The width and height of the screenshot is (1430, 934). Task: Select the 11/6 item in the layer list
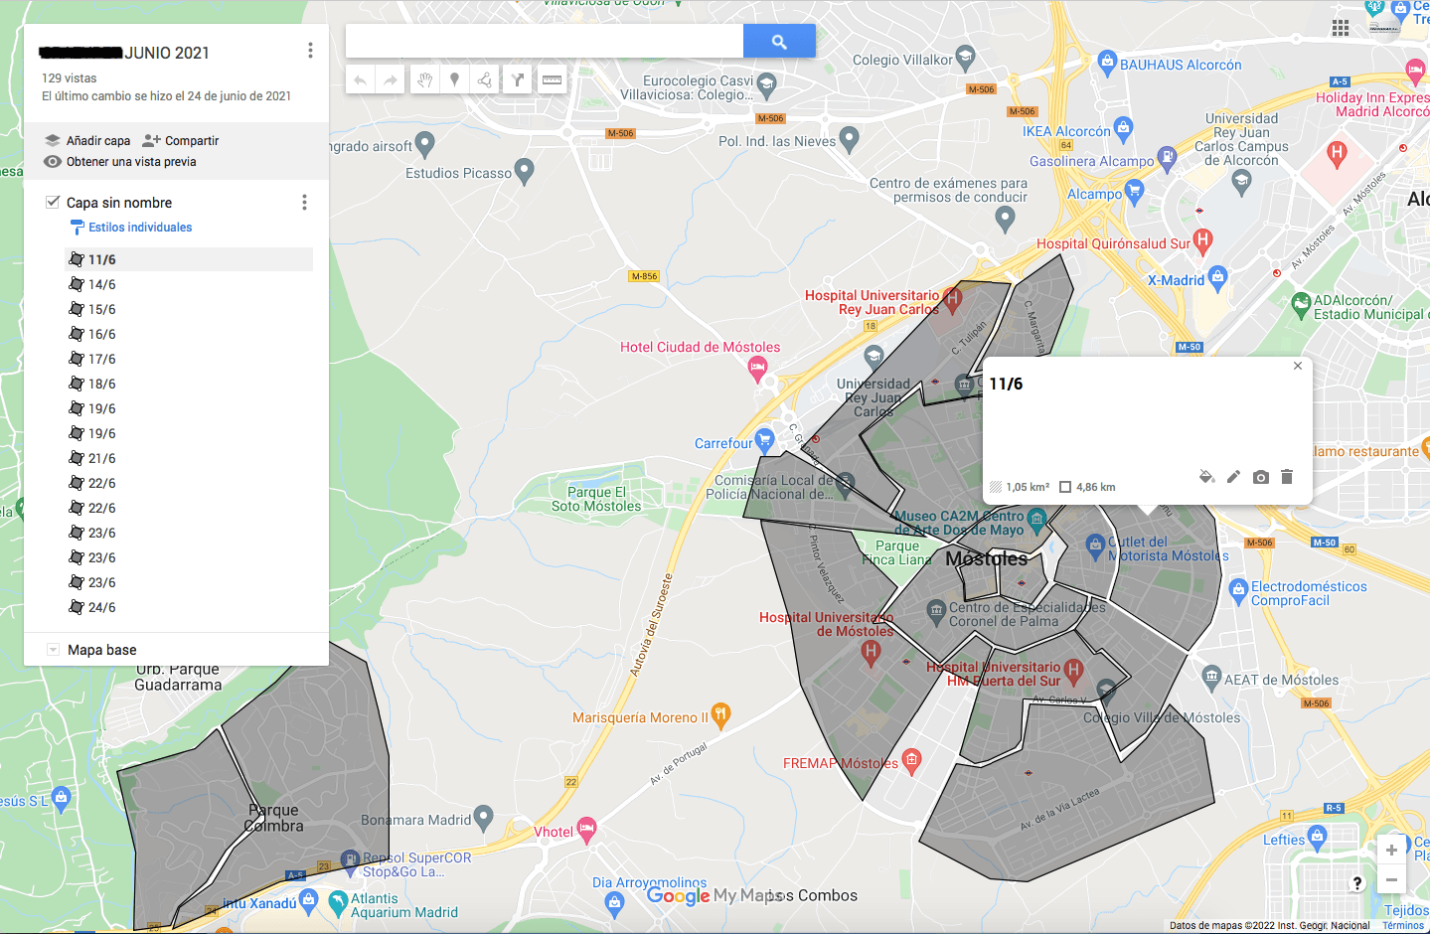point(189,259)
